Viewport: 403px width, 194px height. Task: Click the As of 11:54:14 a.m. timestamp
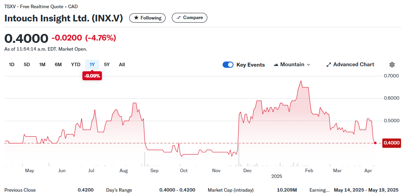click(46, 49)
